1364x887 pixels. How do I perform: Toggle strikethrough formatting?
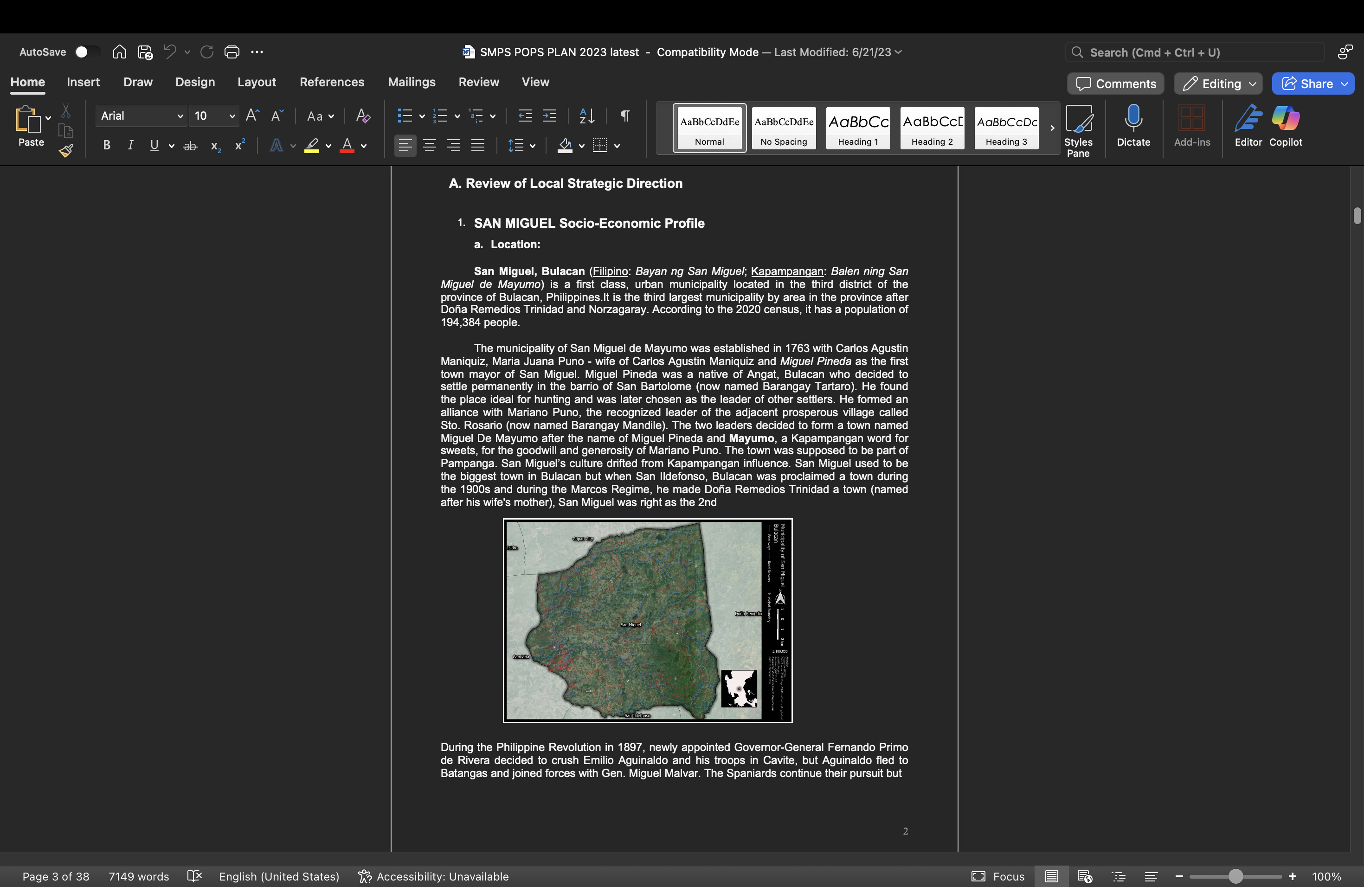click(x=190, y=146)
